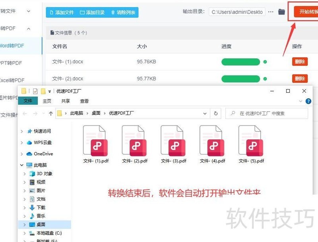This screenshot has width=318, height=242.
Task: Open the folder picker icon beside output directory
Action: (x=281, y=12)
